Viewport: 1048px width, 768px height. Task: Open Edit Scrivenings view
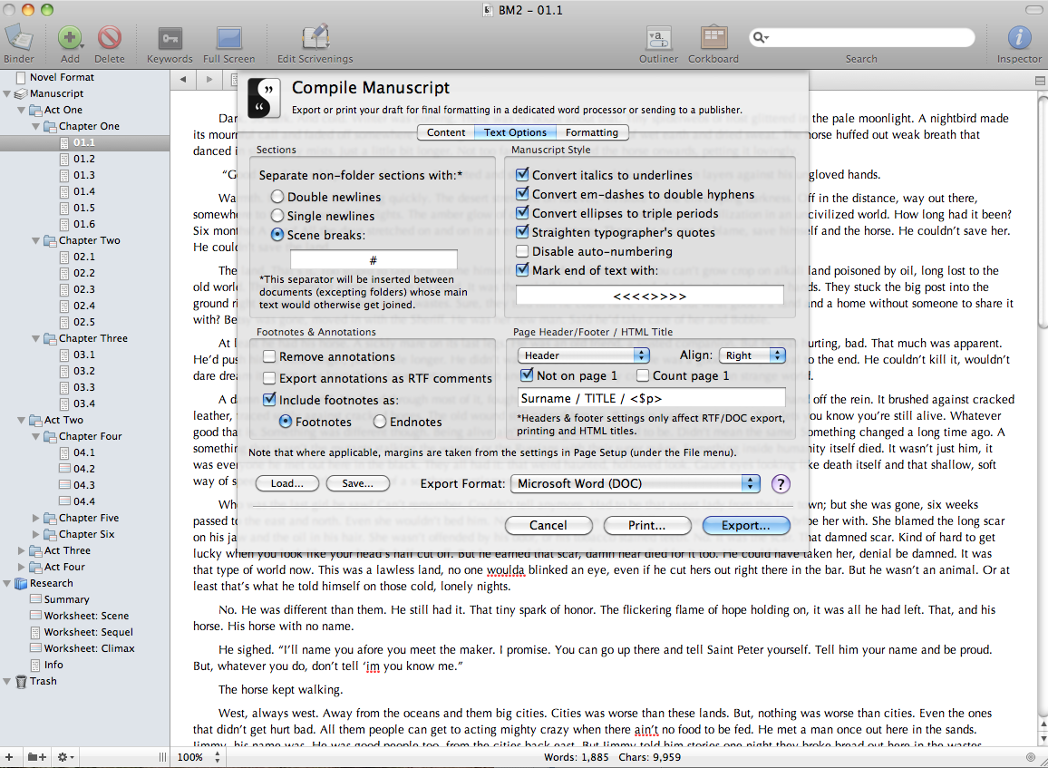315,39
